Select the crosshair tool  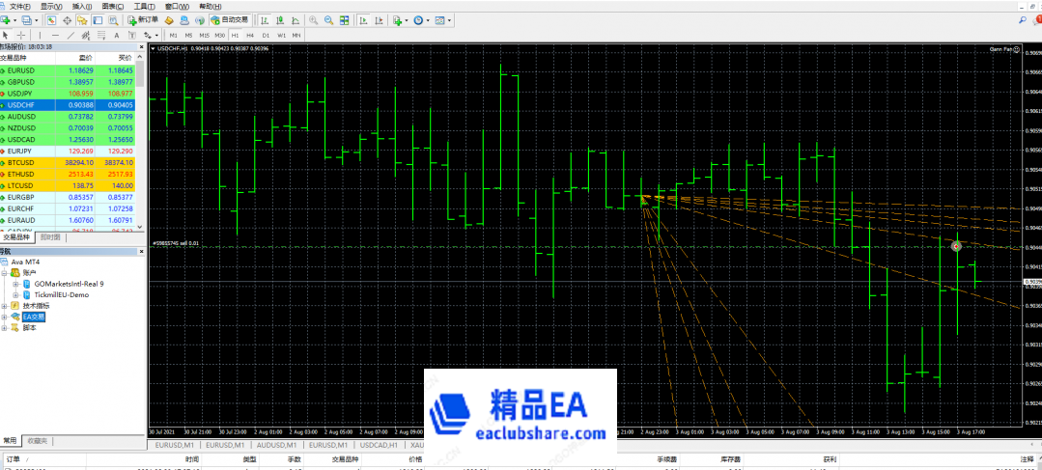click(22, 35)
